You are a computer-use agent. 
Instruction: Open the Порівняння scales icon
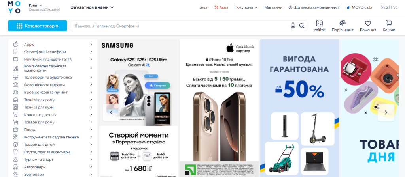[343, 26]
